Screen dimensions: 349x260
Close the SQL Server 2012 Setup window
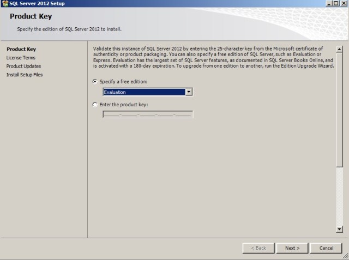(344, 3)
